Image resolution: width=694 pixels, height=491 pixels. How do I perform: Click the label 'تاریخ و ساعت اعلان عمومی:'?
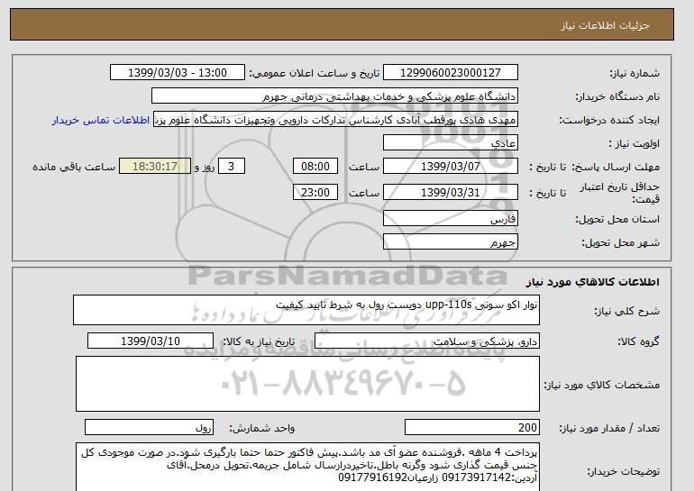pyautogui.click(x=315, y=73)
